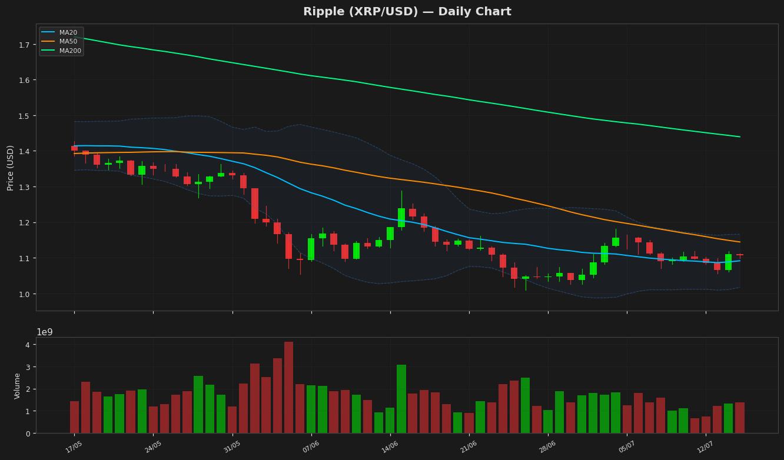Screen dimensions: 784x460
Task: Click the 1.6 price axis tick
Action: (25, 80)
